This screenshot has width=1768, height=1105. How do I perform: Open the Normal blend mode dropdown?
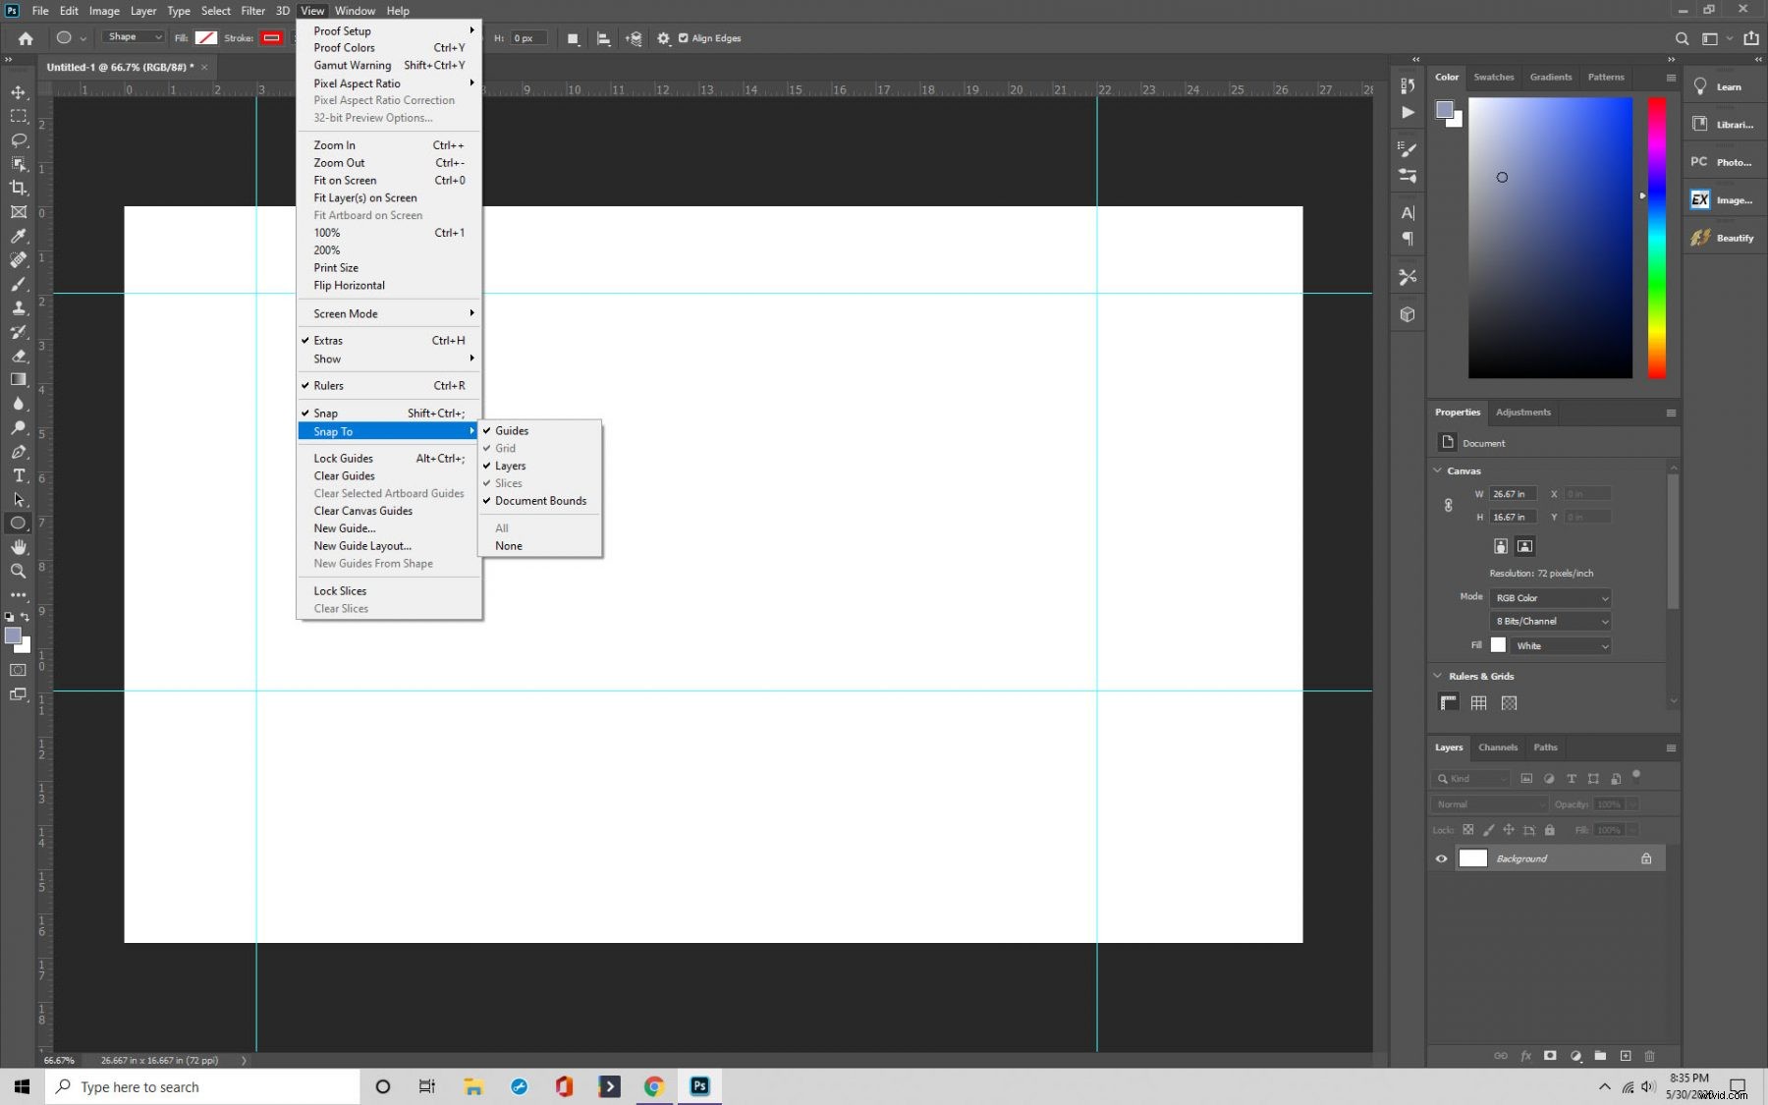1487,803
